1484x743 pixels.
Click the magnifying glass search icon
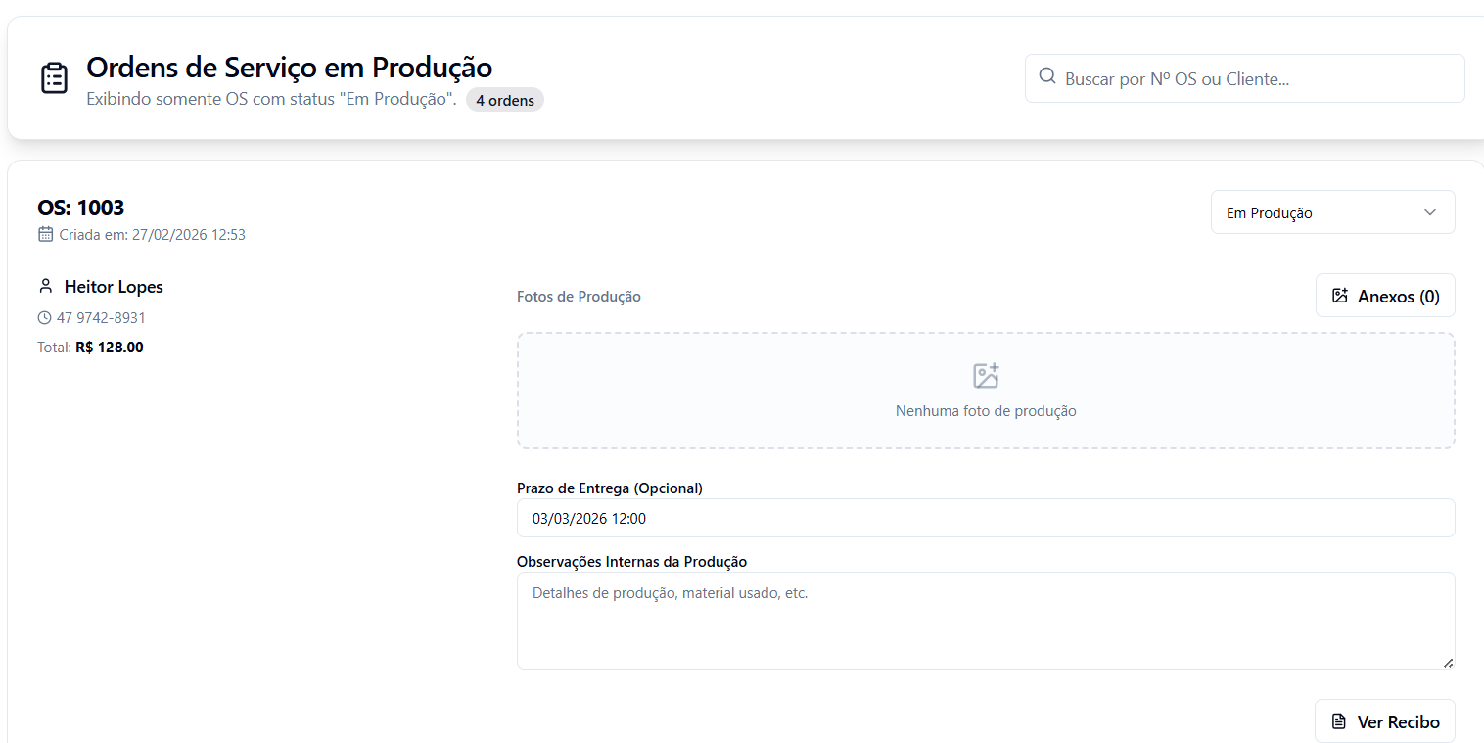point(1046,77)
